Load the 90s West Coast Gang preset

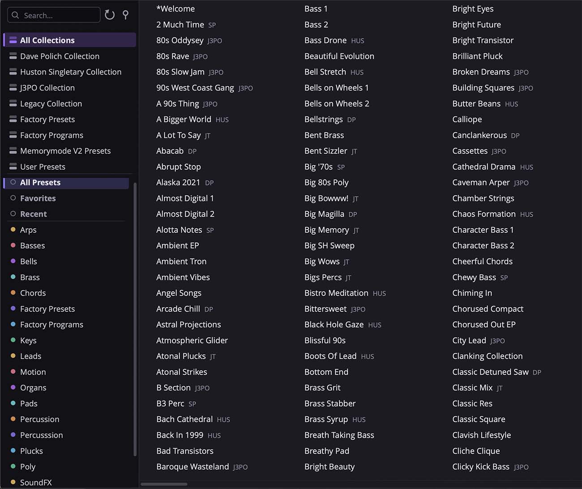(195, 88)
